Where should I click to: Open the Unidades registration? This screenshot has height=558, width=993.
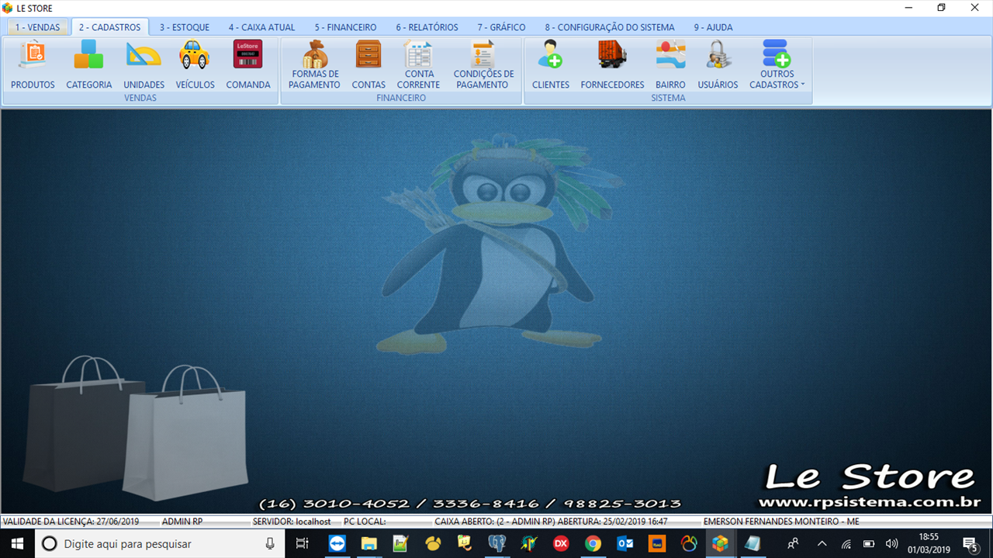(144, 65)
